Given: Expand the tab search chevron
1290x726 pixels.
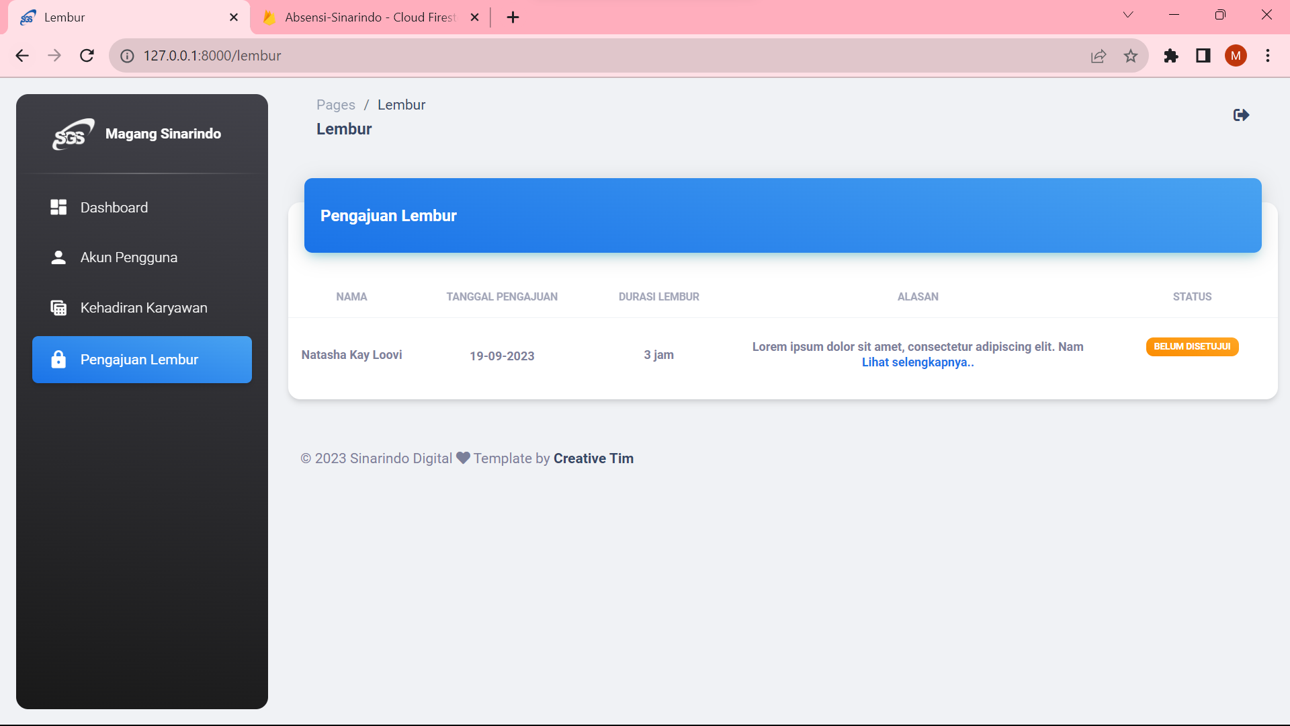Looking at the screenshot, I should click(x=1128, y=15).
